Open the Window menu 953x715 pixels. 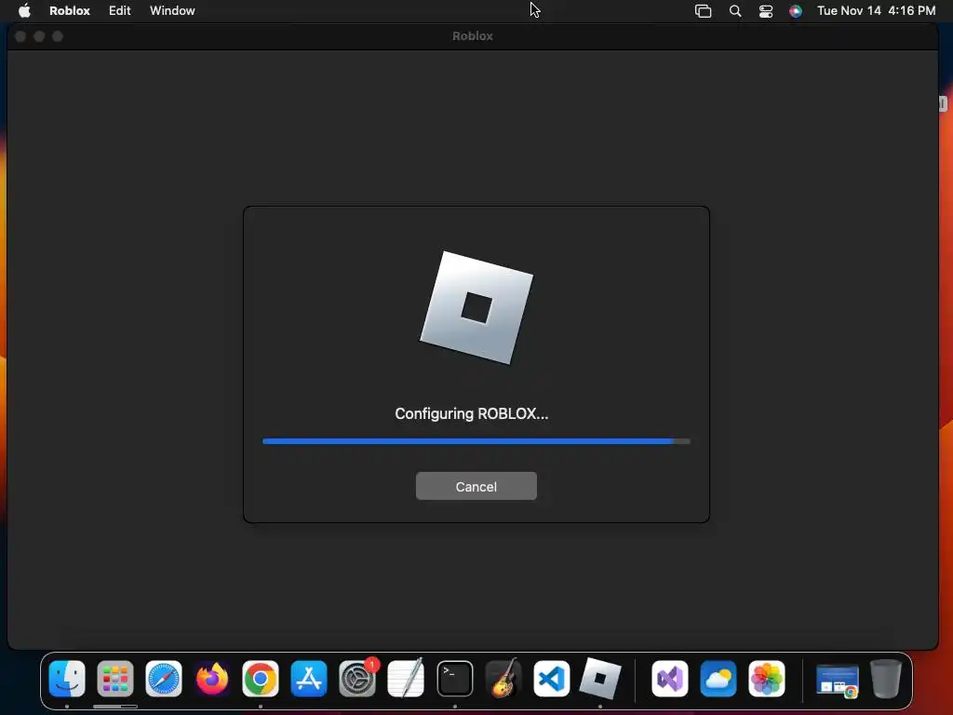(x=172, y=10)
